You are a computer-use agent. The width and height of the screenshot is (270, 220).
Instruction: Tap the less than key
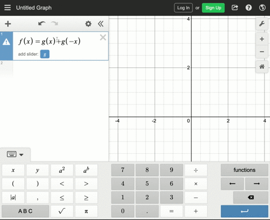point(62,184)
